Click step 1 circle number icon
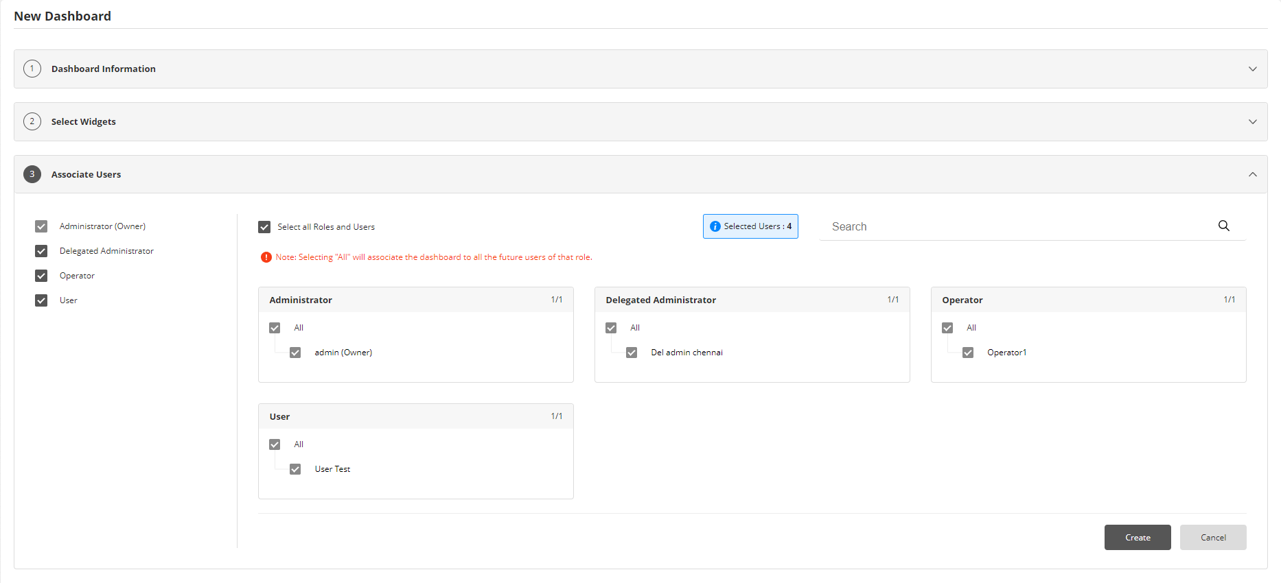The width and height of the screenshot is (1281, 583). 32,69
